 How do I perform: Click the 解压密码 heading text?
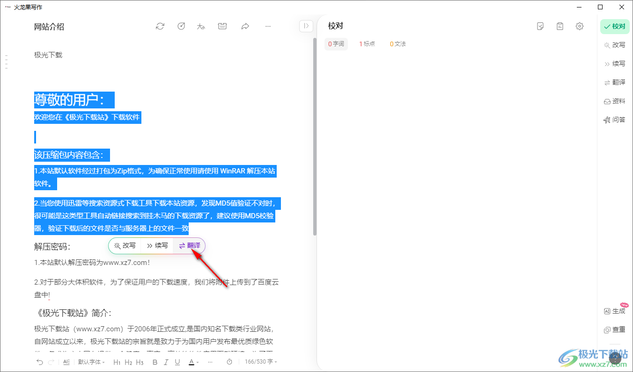pyautogui.click(x=52, y=246)
